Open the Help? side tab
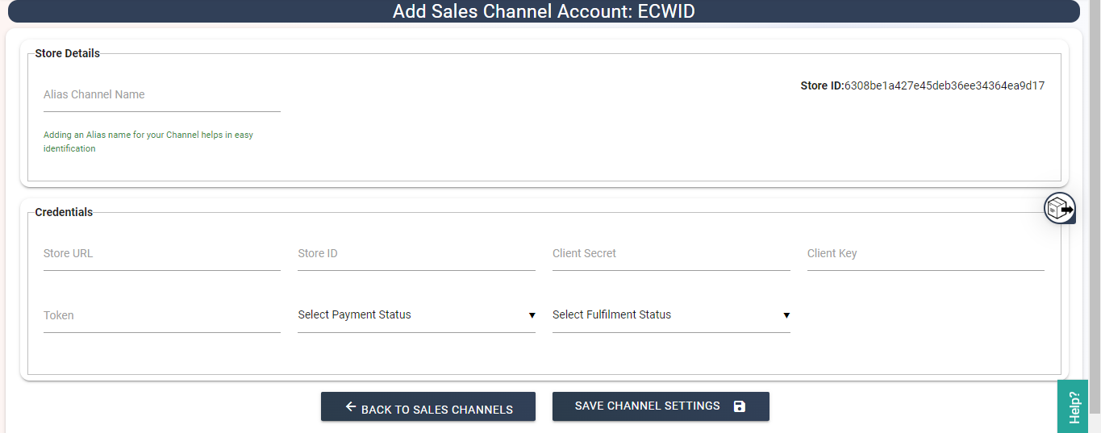Viewport: 1101px width, 433px height. pos(1073,406)
